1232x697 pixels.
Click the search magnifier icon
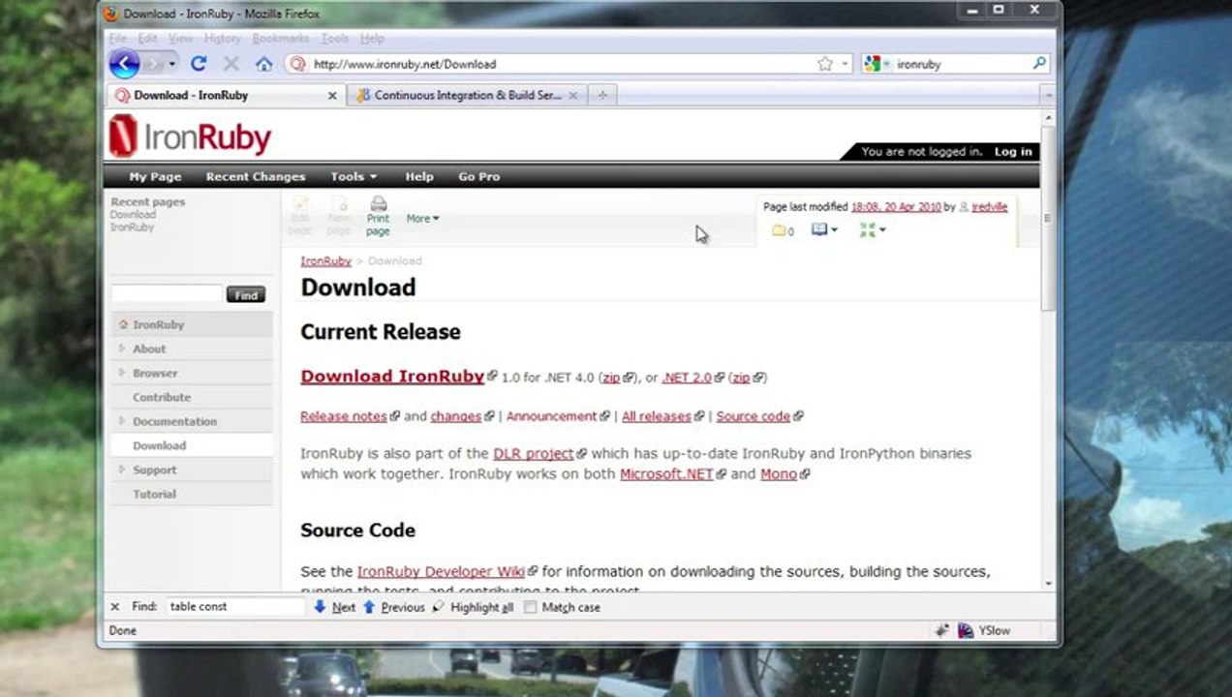pyautogui.click(x=1039, y=63)
